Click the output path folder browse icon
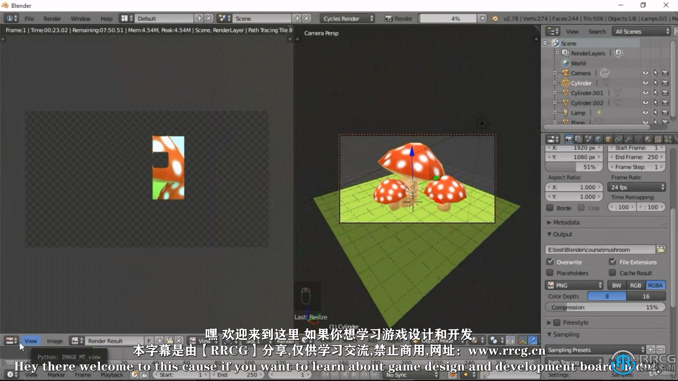 tap(661, 249)
